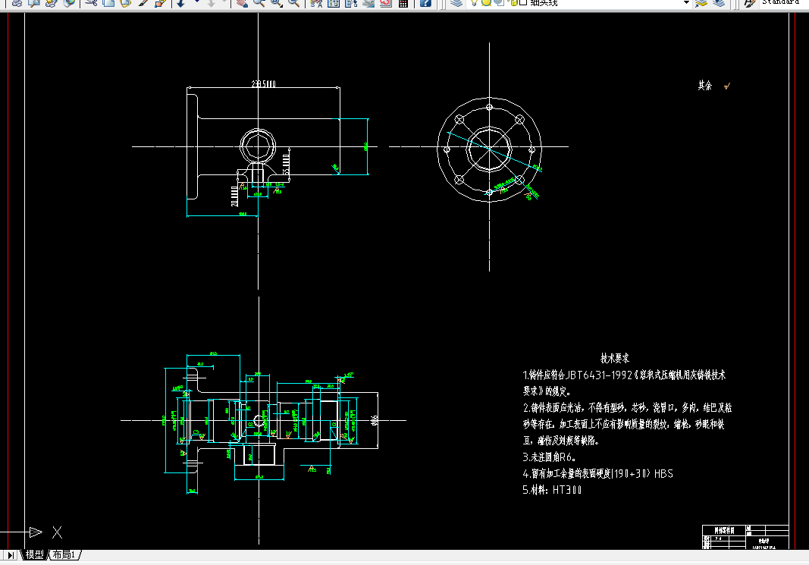809x565 pixels.
Task: Open the QuickCalc calculator icon
Action: pos(403,2)
